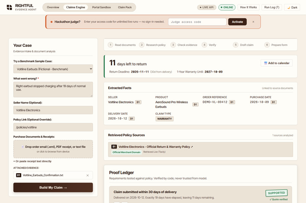The height and width of the screenshot is (203, 306).
Task: Click the D1 badge of attached file
Action: click(x=19, y=175)
